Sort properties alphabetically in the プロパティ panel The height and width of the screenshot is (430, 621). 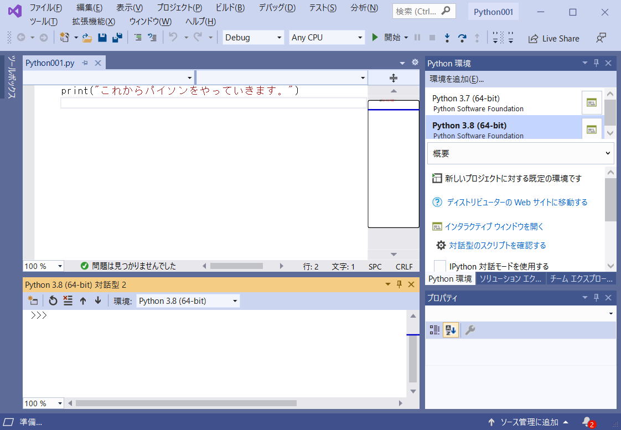[x=451, y=329]
